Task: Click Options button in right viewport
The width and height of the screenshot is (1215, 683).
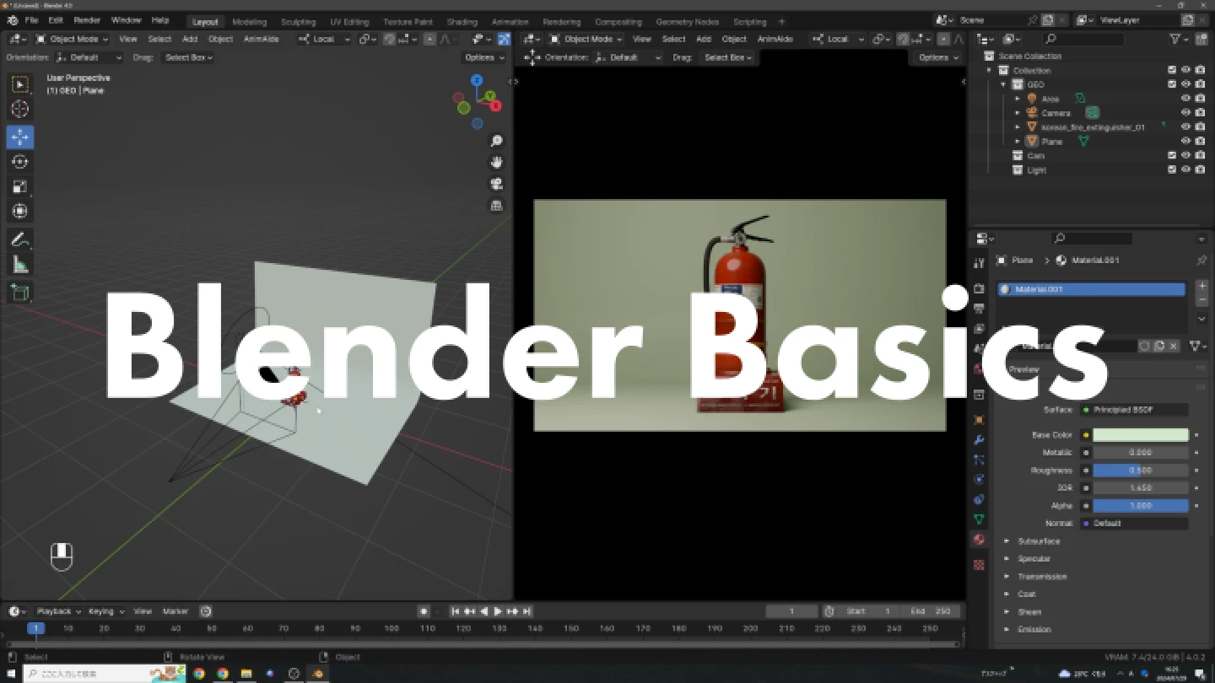Action: point(937,57)
